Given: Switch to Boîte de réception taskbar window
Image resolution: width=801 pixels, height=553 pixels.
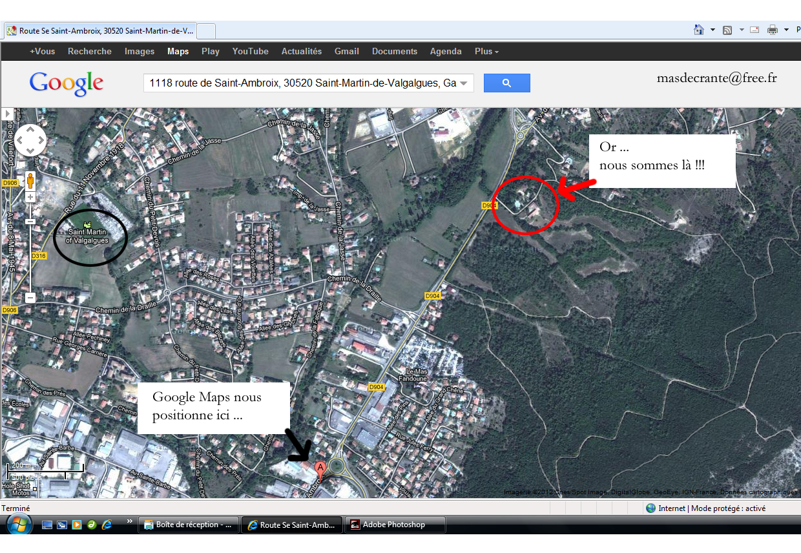Looking at the screenshot, I should coord(189,525).
